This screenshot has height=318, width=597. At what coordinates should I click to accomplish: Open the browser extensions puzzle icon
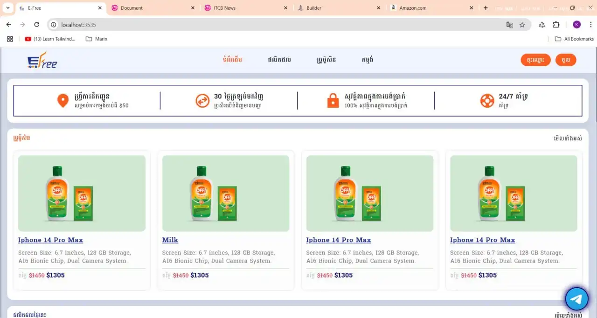click(556, 25)
